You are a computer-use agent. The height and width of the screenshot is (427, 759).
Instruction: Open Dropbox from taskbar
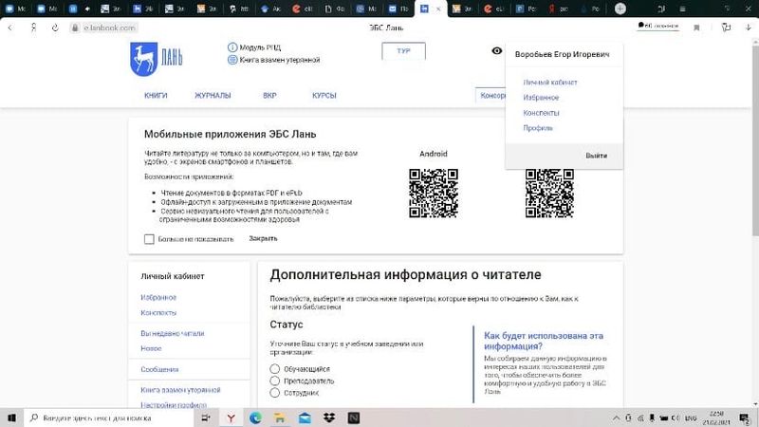(x=329, y=418)
